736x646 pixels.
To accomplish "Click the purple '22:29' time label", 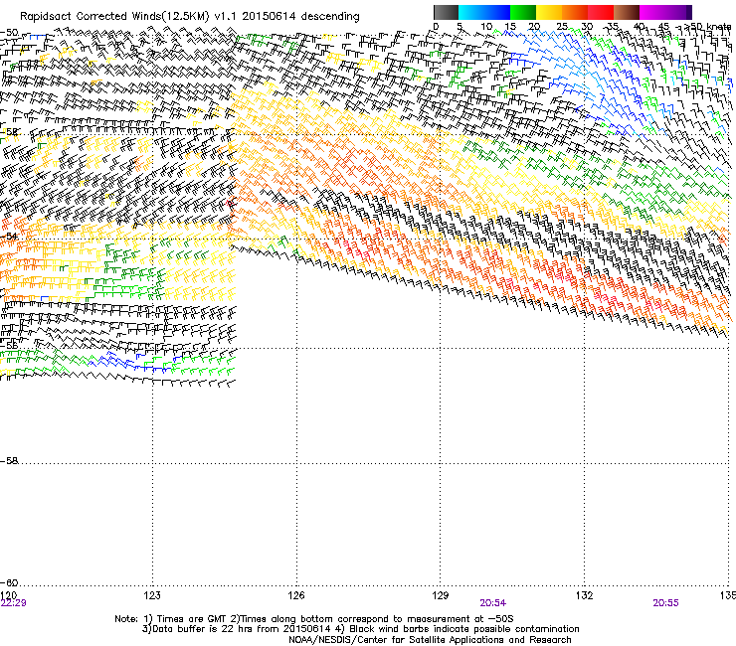I will [14, 603].
